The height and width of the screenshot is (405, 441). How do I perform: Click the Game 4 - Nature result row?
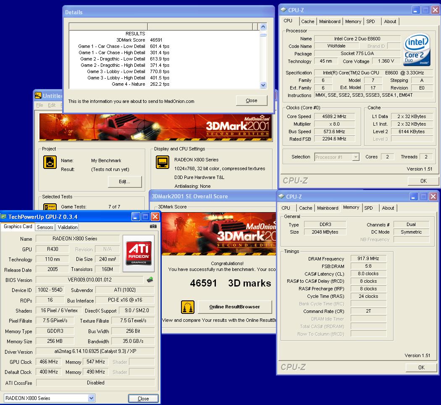coord(140,84)
